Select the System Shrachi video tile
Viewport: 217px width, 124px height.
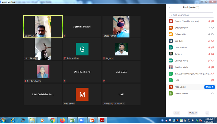(82, 26)
